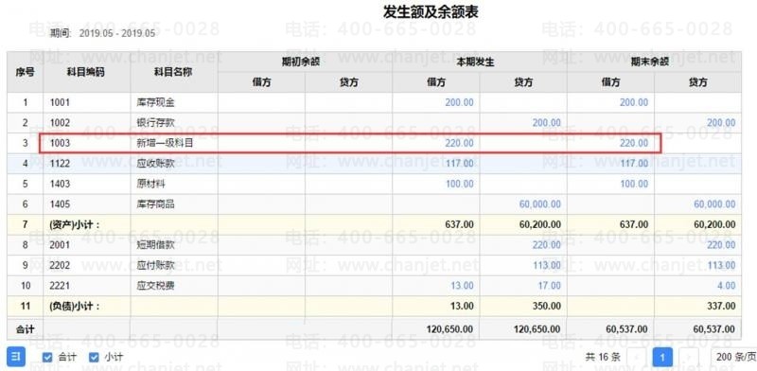Toggle the 合计 checkbox

[x=47, y=358]
